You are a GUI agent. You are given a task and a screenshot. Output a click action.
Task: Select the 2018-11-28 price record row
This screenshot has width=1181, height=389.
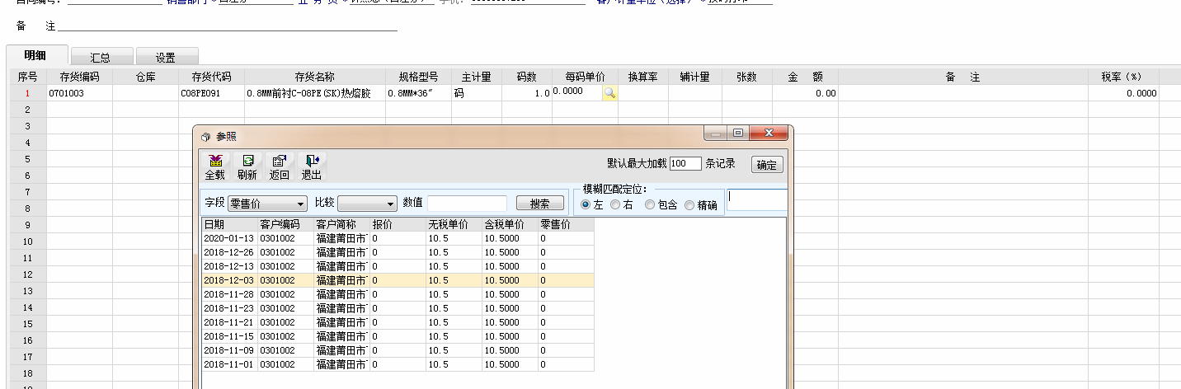[398, 294]
